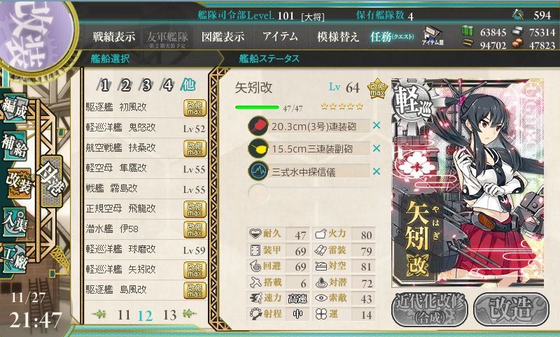Open the 編成 fleet composition sidebar icon

(14, 108)
